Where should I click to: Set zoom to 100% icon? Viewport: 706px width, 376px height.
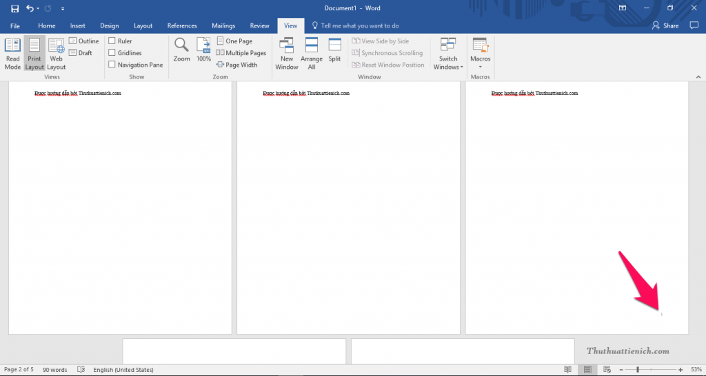[203, 50]
